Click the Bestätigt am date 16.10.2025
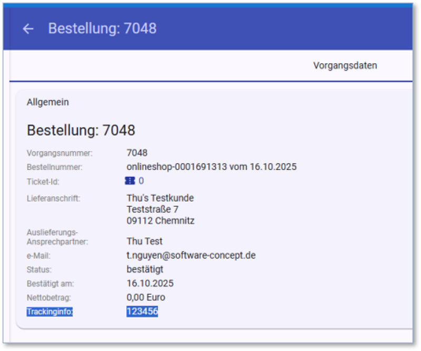This screenshot has height=351, width=421. click(150, 284)
